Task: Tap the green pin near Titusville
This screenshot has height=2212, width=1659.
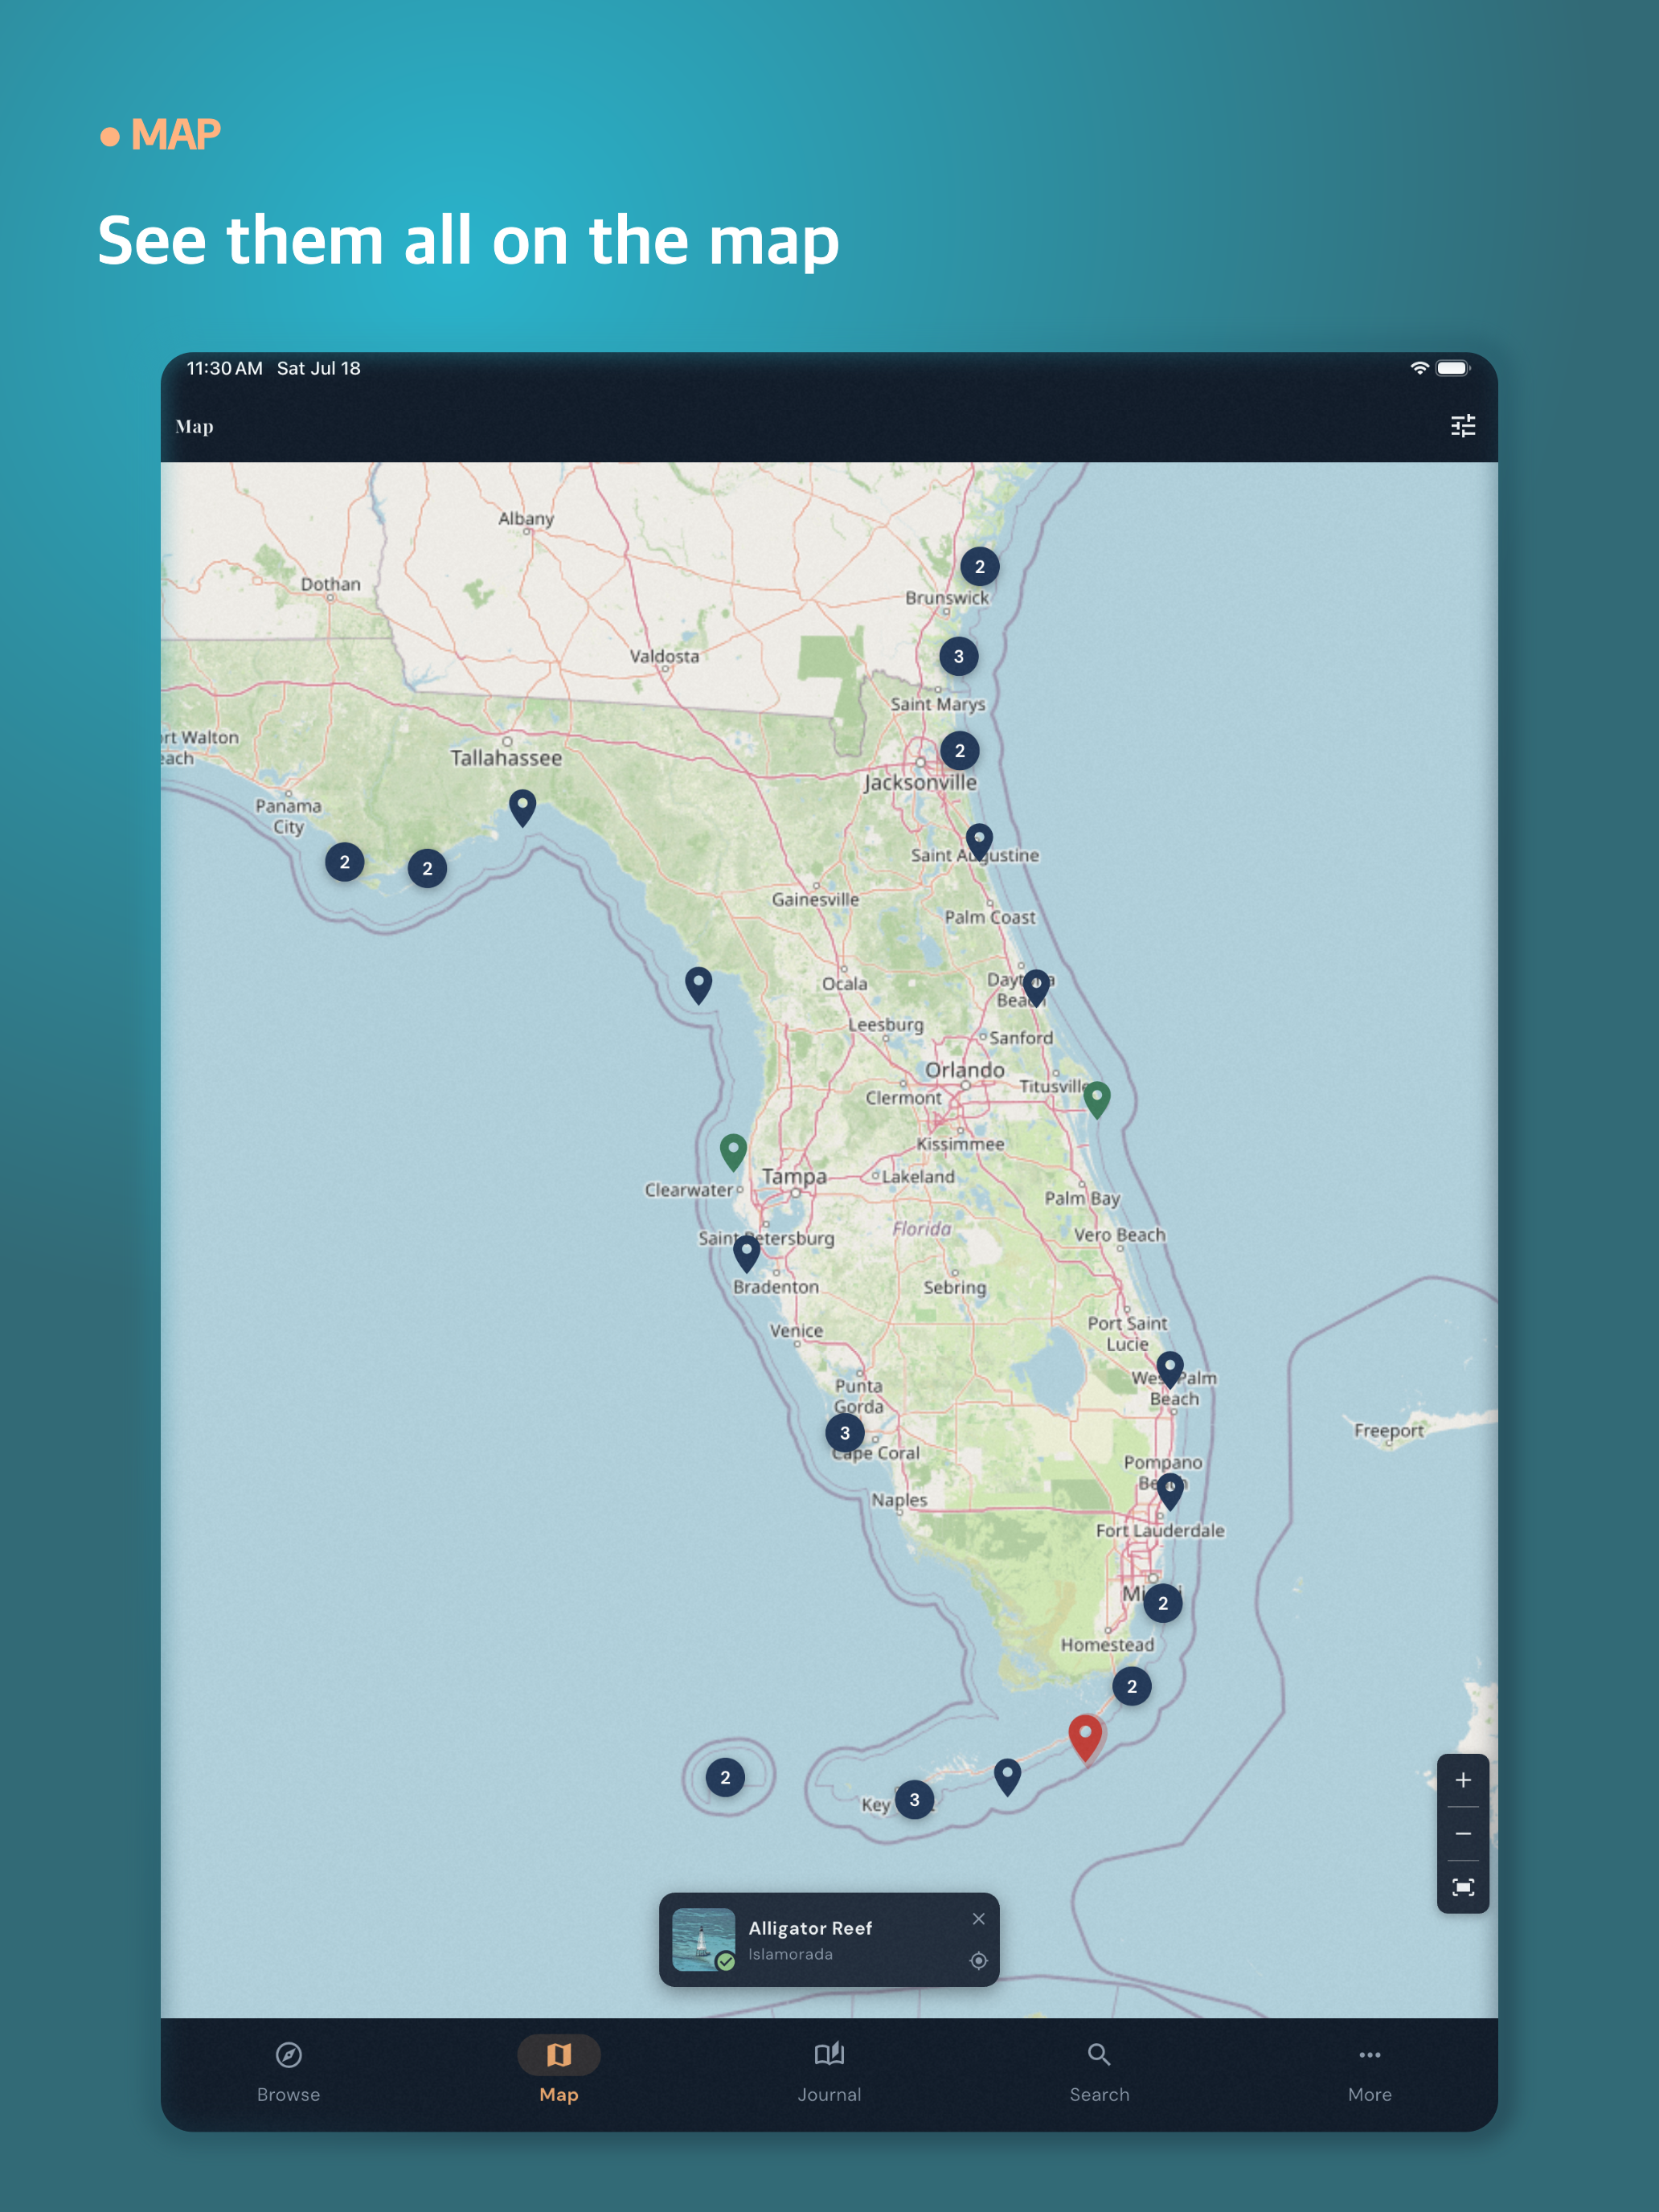Action: click(x=1097, y=1099)
